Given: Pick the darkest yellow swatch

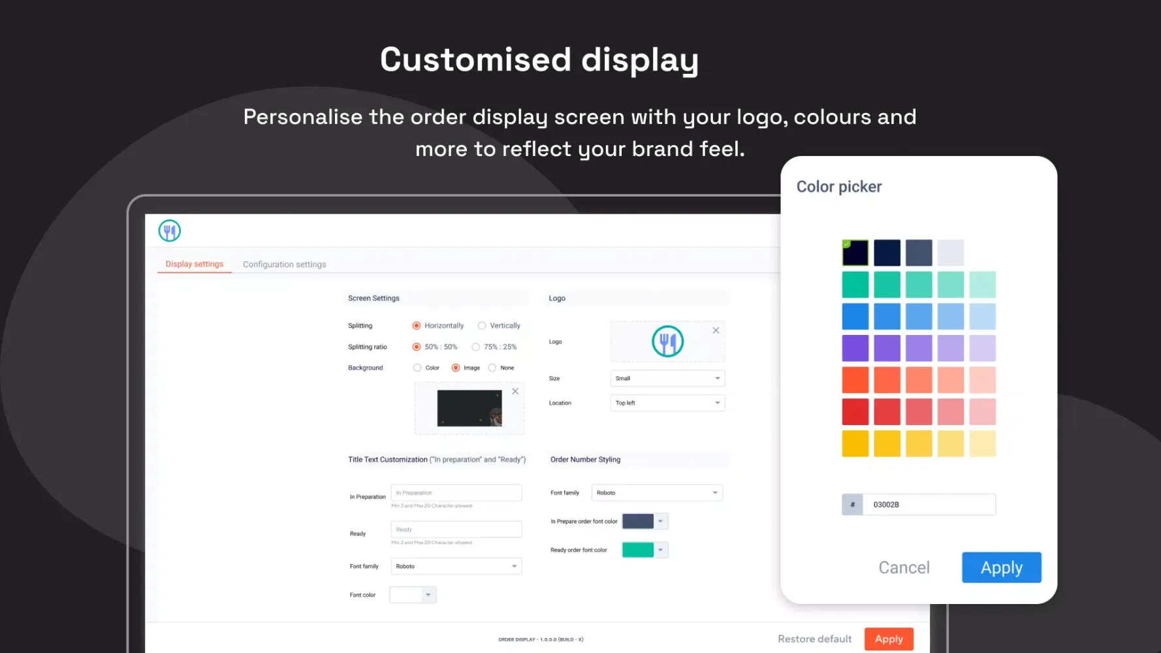Looking at the screenshot, I should (855, 443).
